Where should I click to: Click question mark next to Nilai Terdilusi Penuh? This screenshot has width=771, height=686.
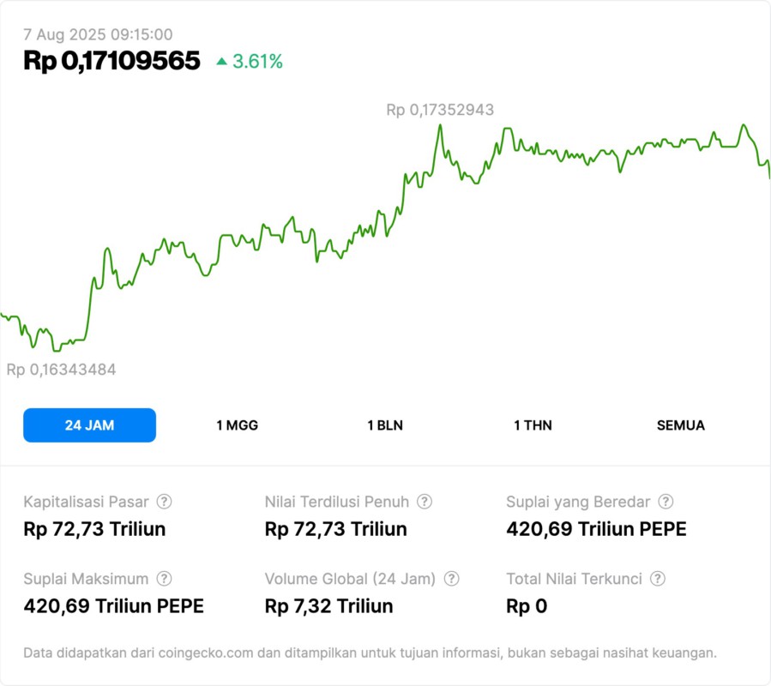[x=425, y=502]
